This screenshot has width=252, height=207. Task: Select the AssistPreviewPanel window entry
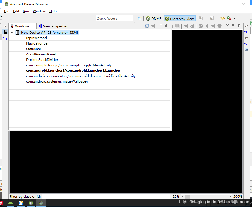(41, 54)
